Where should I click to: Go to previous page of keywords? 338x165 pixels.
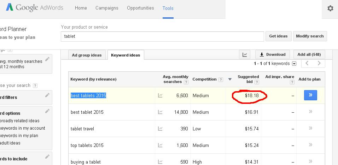[307, 64]
